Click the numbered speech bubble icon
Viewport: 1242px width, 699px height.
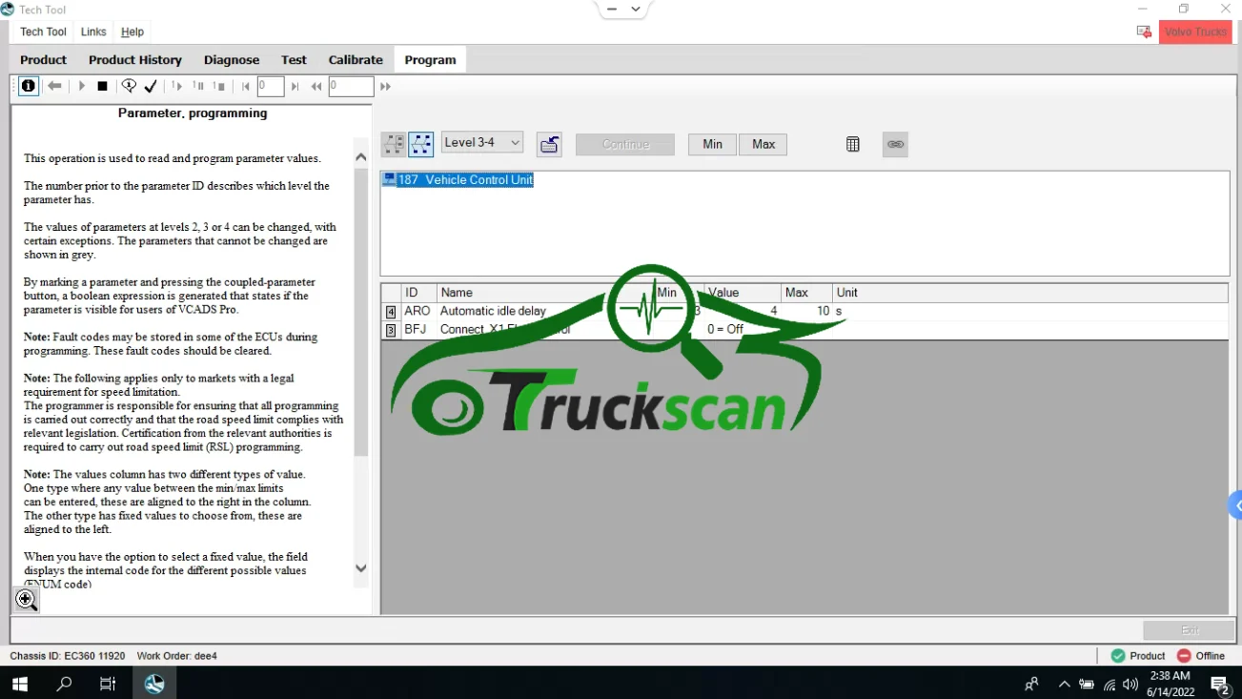coord(129,86)
